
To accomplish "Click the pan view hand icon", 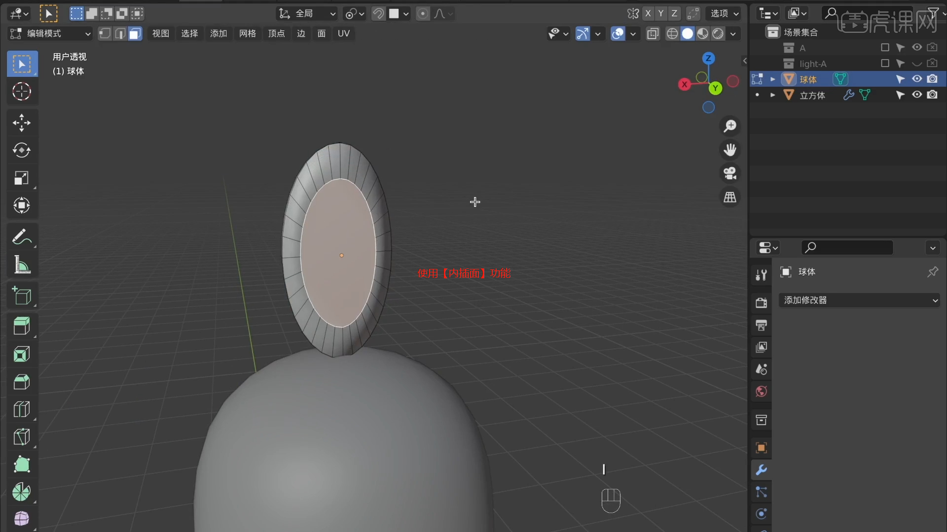I will pos(730,150).
